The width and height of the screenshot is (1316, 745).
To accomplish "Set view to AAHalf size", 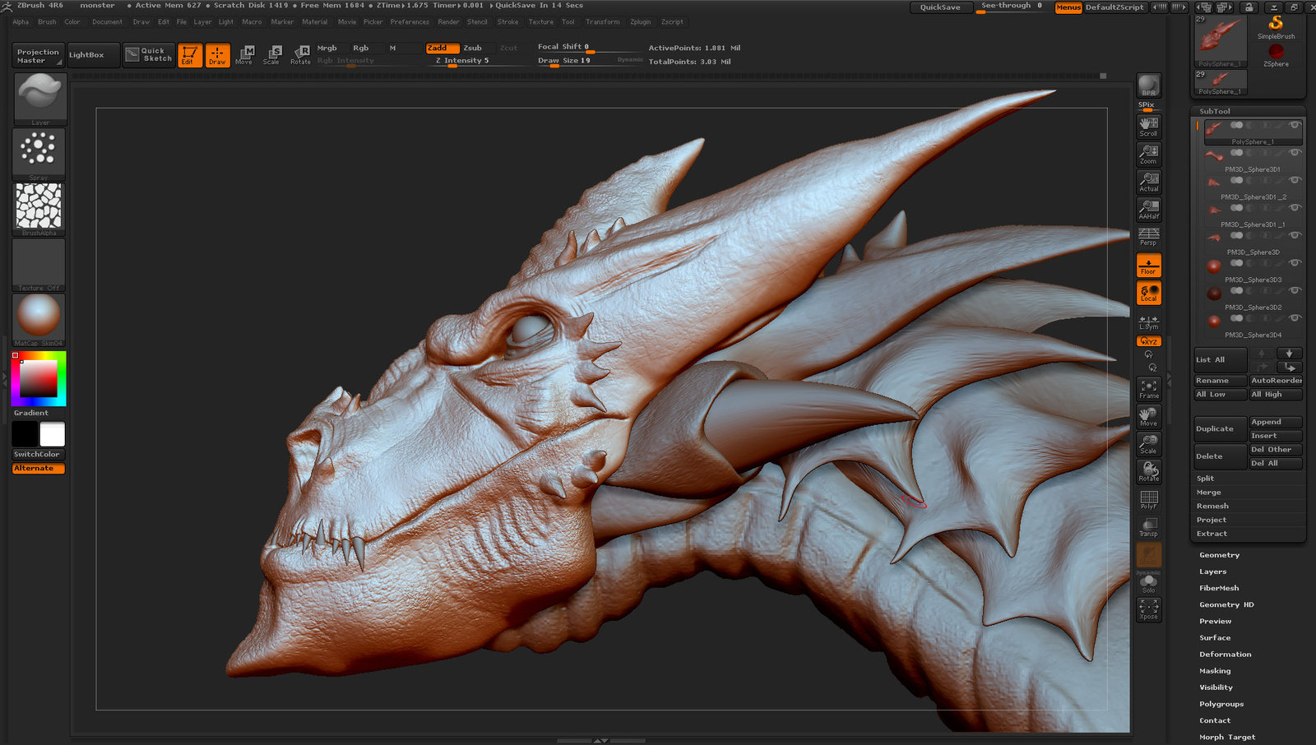I will pos(1148,209).
